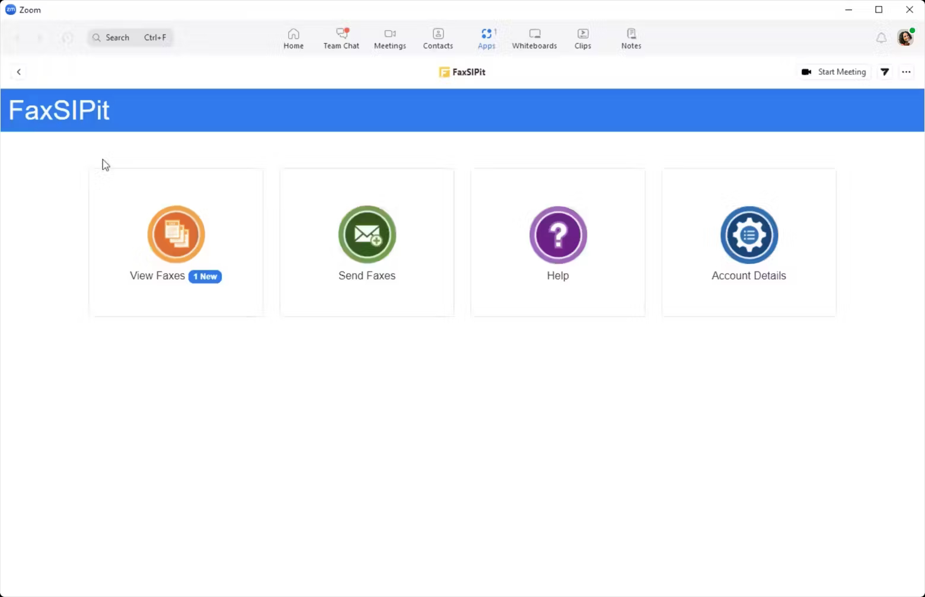
Task: Open the camera icon next to Start Meeting
Action: [x=806, y=72]
